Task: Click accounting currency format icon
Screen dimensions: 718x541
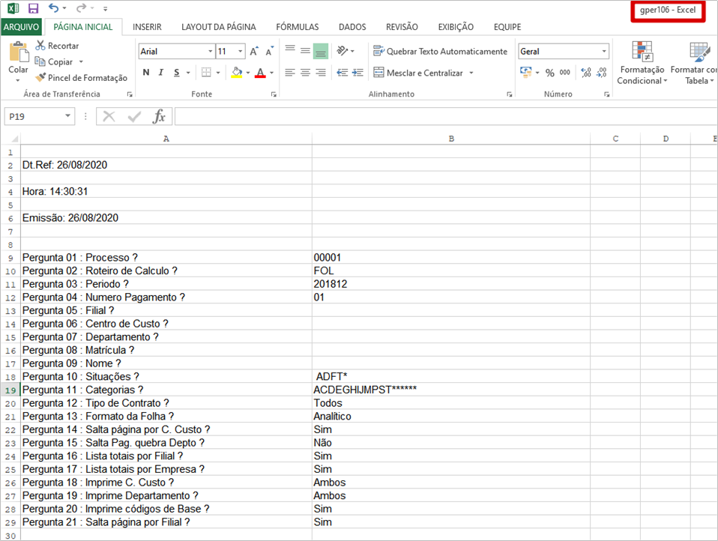Action: [526, 73]
